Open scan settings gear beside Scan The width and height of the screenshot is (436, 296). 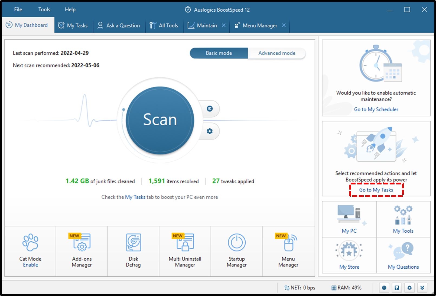tap(210, 131)
